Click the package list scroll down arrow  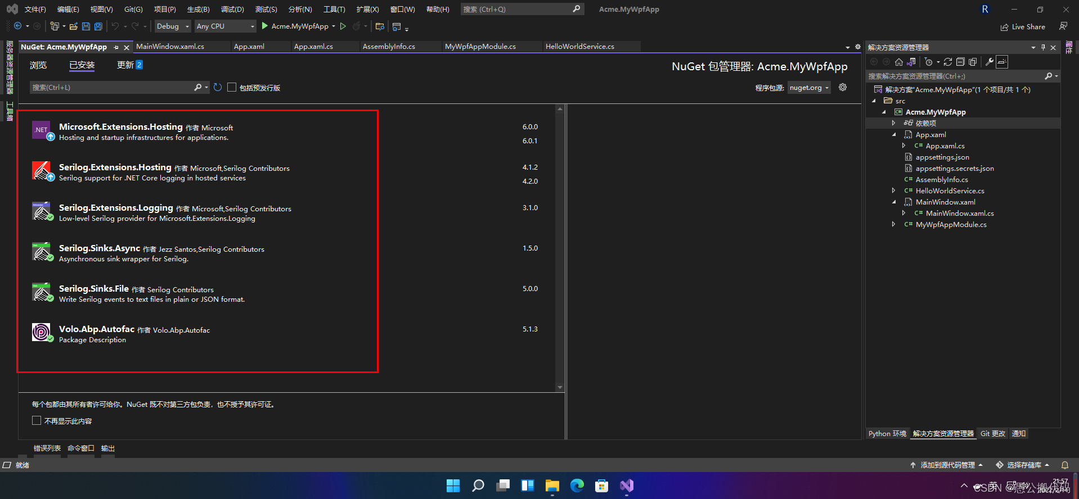pos(560,387)
